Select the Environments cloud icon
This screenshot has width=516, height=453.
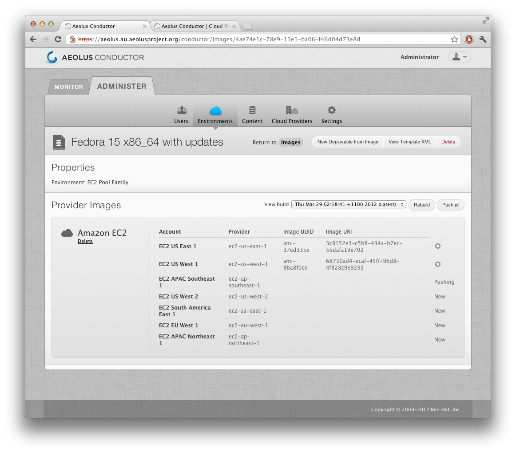(x=215, y=111)
